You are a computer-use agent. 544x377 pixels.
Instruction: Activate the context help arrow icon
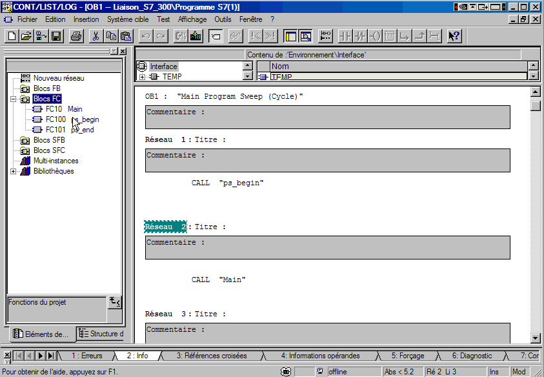pyautogui.click(x=454, y=36)
